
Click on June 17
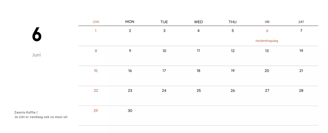[x=164, y=71]
